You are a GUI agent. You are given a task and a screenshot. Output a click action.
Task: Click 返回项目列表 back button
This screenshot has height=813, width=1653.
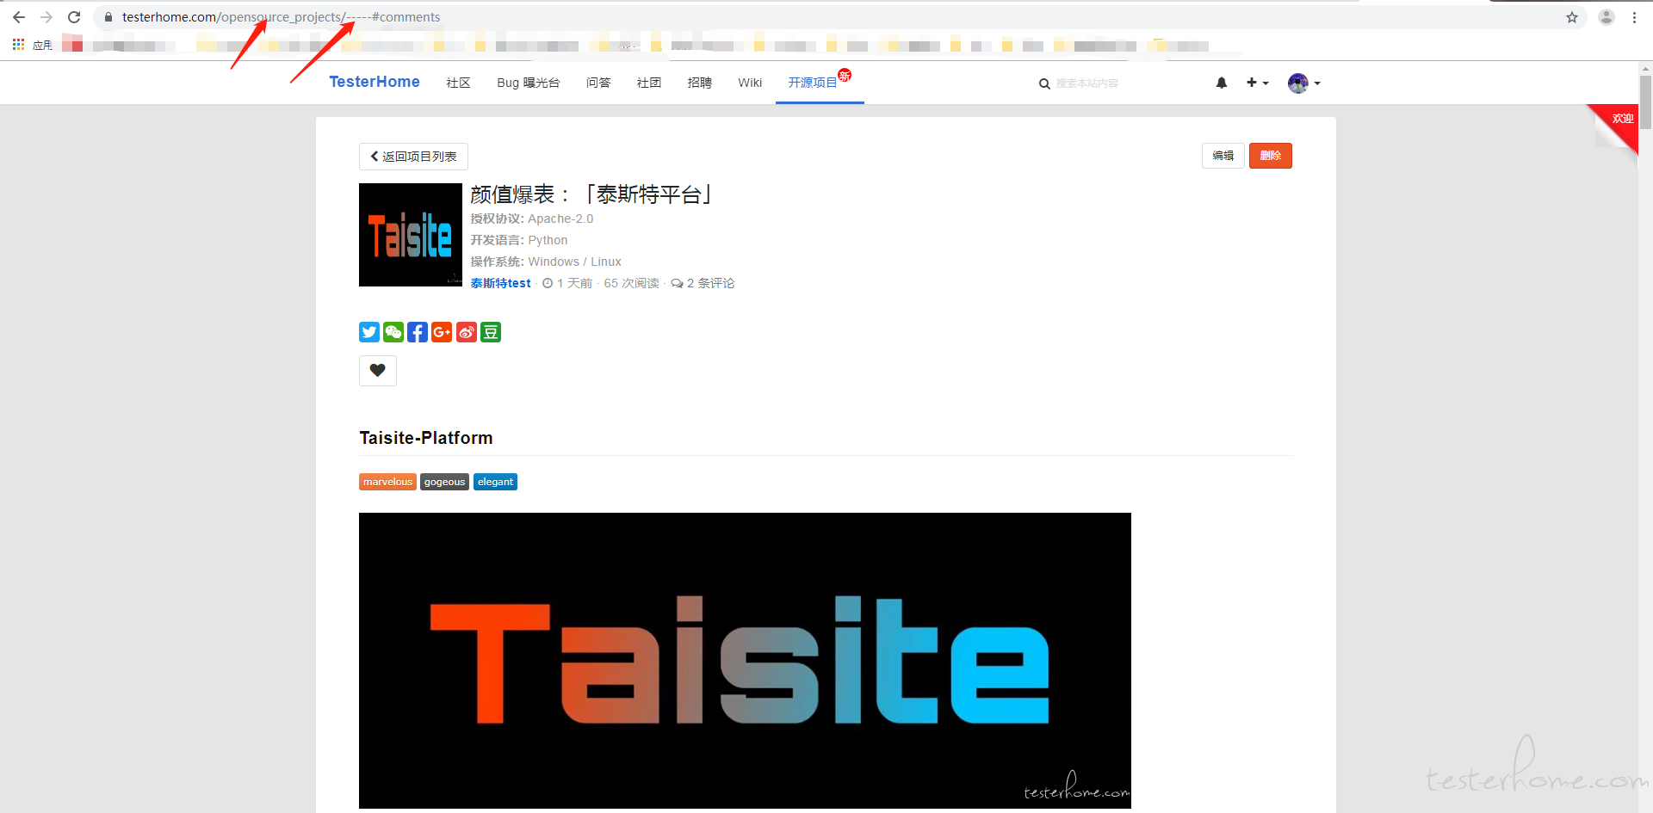(413, 157)
